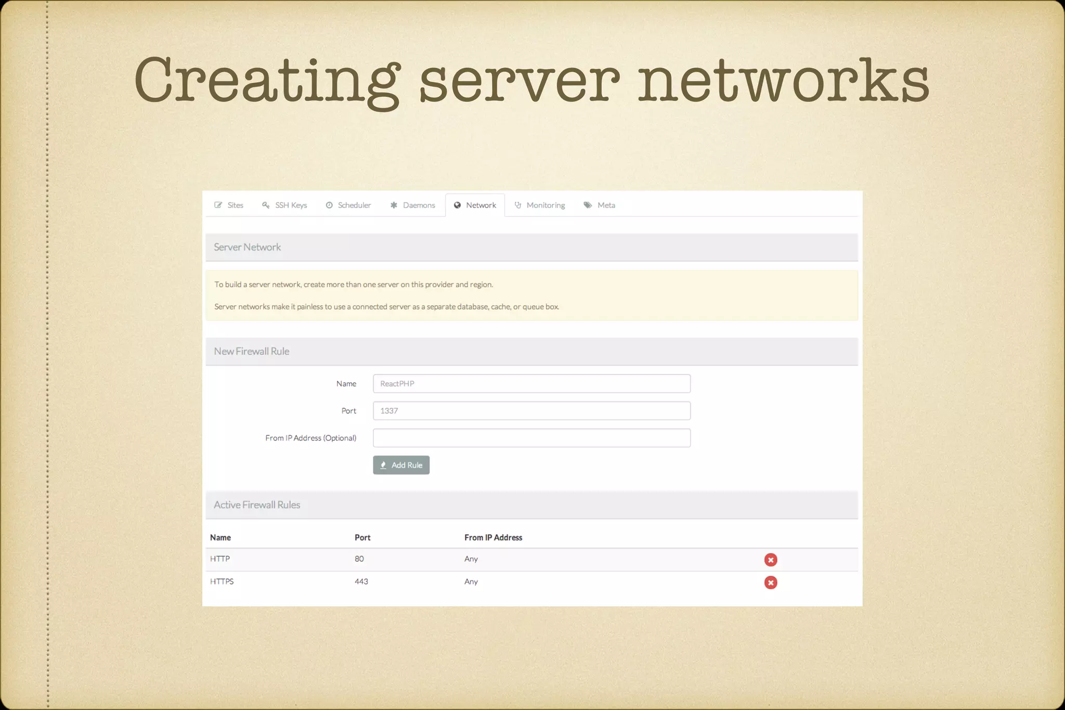Viewport: 1065px width, 710px height.
Task: Delete the HTTP firewall rule
Action: pyautogui.click(x=771, y=560)
